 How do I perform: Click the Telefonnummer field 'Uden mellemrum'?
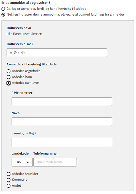pos(55,162)
